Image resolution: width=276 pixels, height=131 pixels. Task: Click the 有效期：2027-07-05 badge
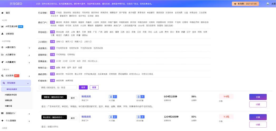coord(245,4)
